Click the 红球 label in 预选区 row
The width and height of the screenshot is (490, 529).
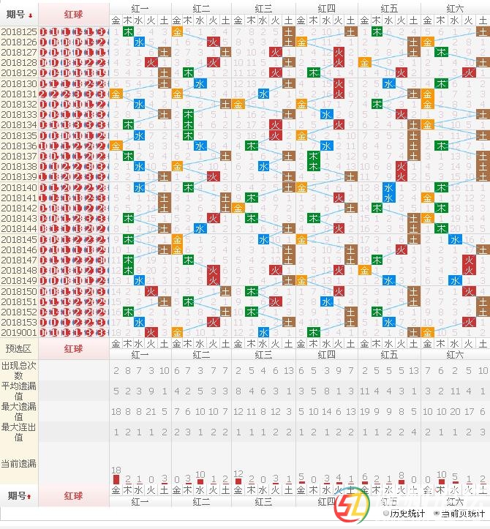coord(73,348)
